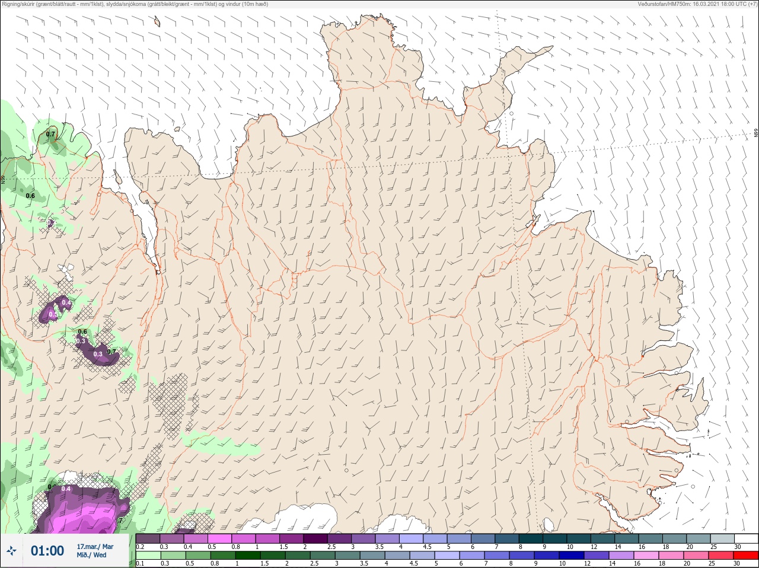Click the date text '17.mar./ Mar'
The width and height of the screenshot is (759, 568).
pos(95,547)
